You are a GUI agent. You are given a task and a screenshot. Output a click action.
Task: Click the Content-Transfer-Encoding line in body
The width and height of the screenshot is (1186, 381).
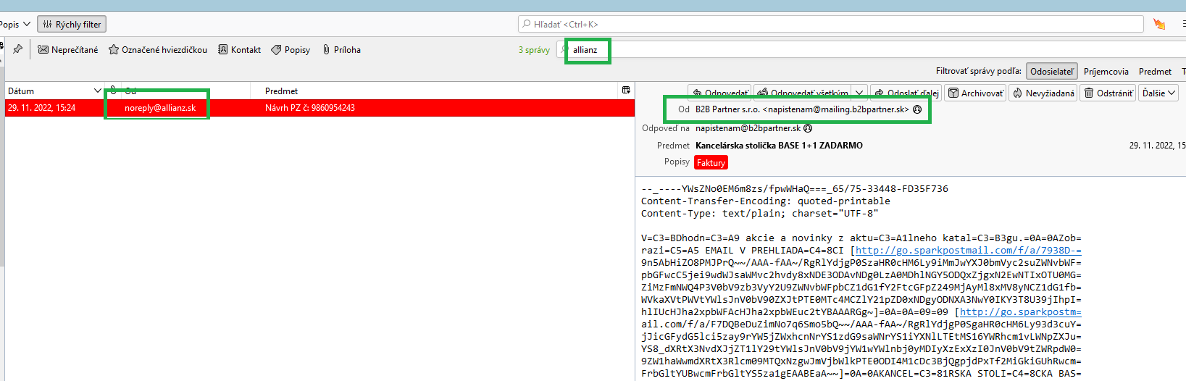point(766,201)
